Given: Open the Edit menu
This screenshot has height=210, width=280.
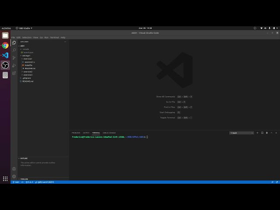Looking at the screenshot, I should click(18, 38).
